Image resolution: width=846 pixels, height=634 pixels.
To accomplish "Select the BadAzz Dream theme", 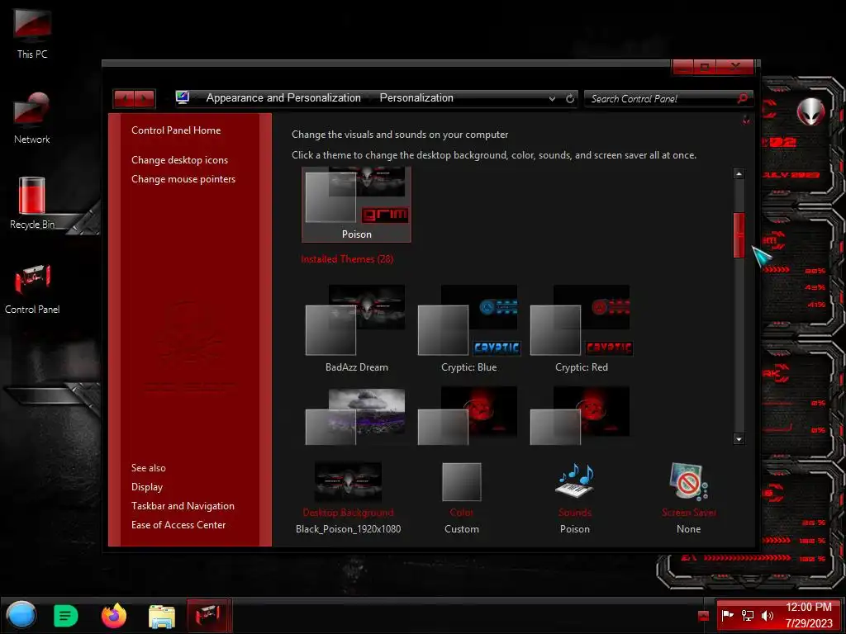I will click(356, 329).
